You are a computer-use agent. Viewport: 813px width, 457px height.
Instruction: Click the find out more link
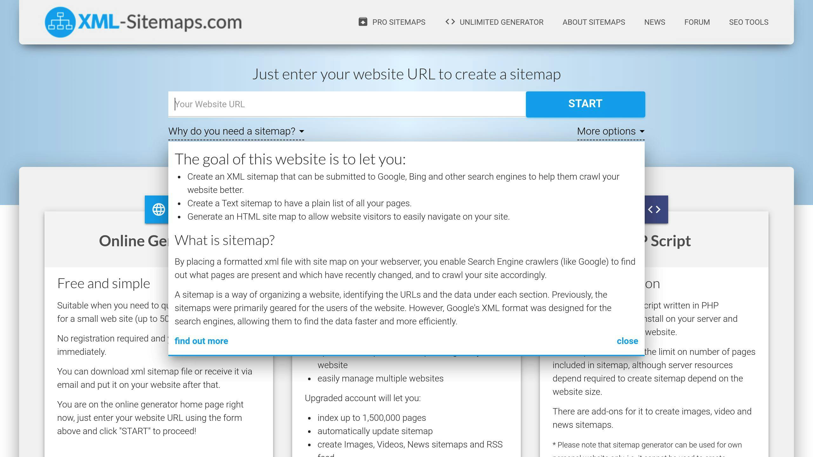coord(201,341)
